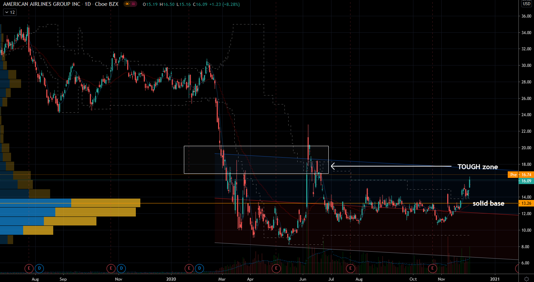This screenshot has width=534, height=282.
Task: Click the Jun label on the time axis
Action: [303, 279]
